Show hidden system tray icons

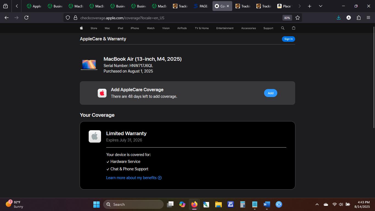click(x=317, y=204)
